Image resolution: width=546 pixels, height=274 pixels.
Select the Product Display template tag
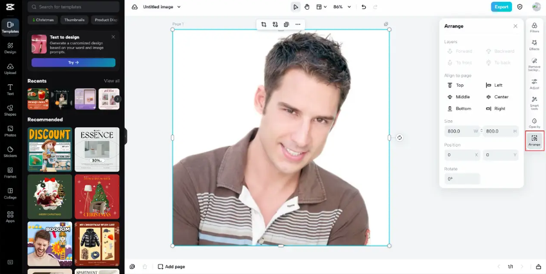[106, 20]
